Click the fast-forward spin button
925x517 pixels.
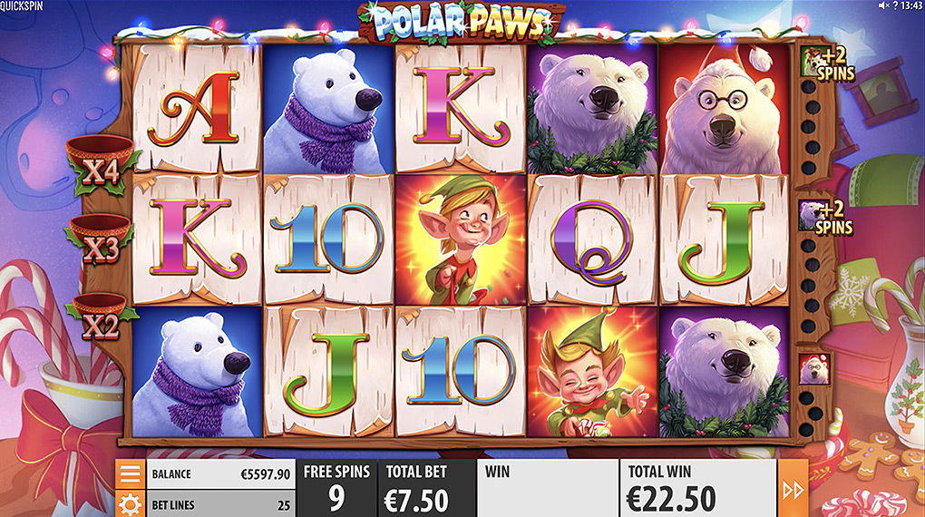point(793,489)
